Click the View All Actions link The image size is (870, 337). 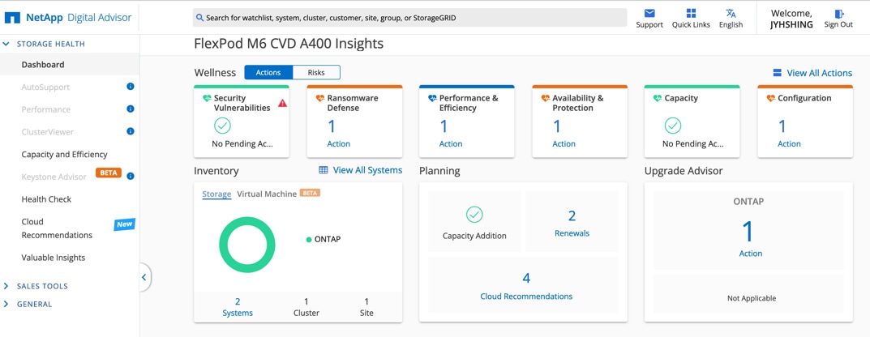point(812,73)
